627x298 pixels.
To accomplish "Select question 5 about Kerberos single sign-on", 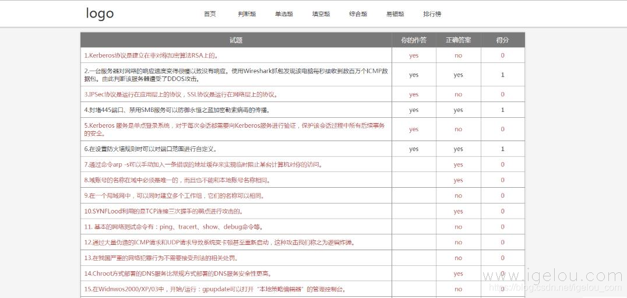I will (x=235, y=129).
